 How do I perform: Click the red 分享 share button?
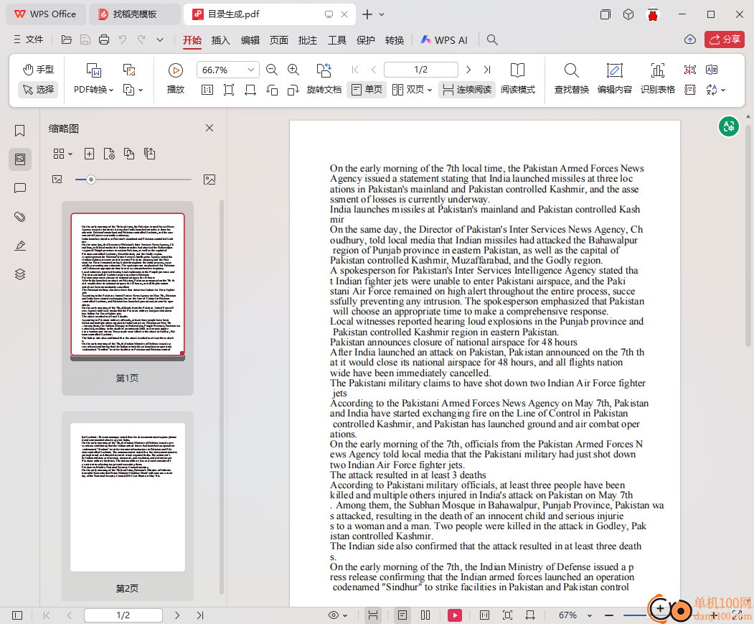click(725, 39)
